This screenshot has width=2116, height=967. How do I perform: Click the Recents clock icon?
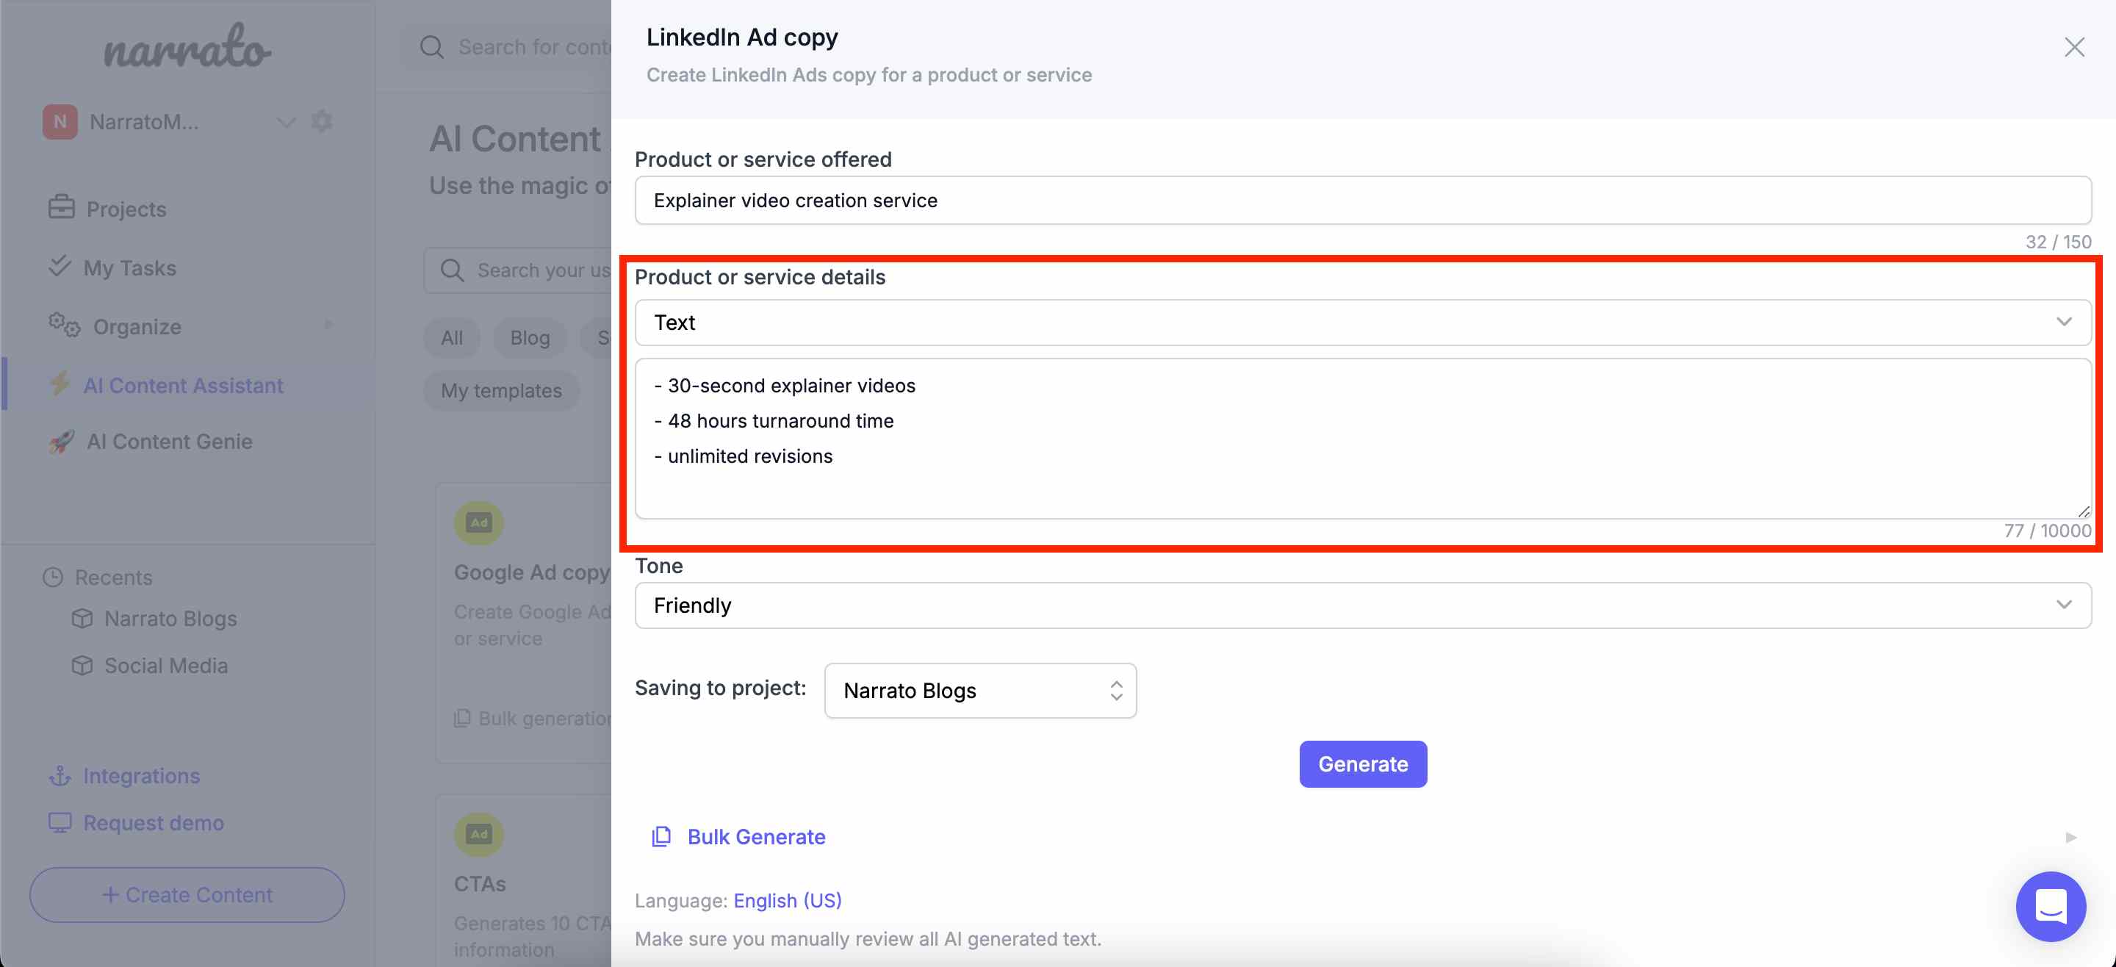pyautogui.click(x=54, y=578)
